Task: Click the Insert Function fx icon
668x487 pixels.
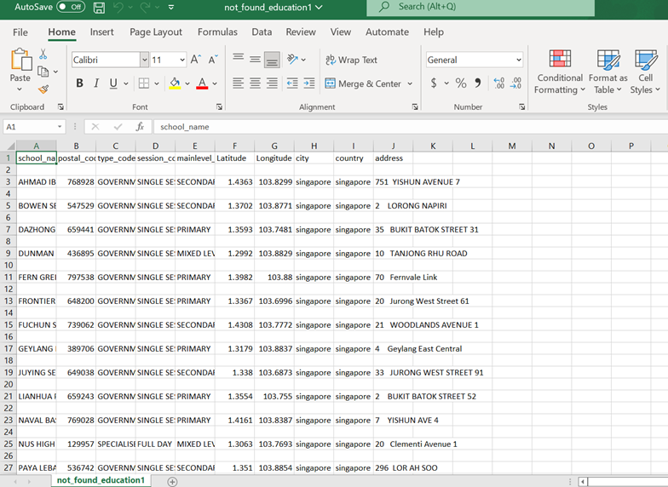Action: [140, 127]
